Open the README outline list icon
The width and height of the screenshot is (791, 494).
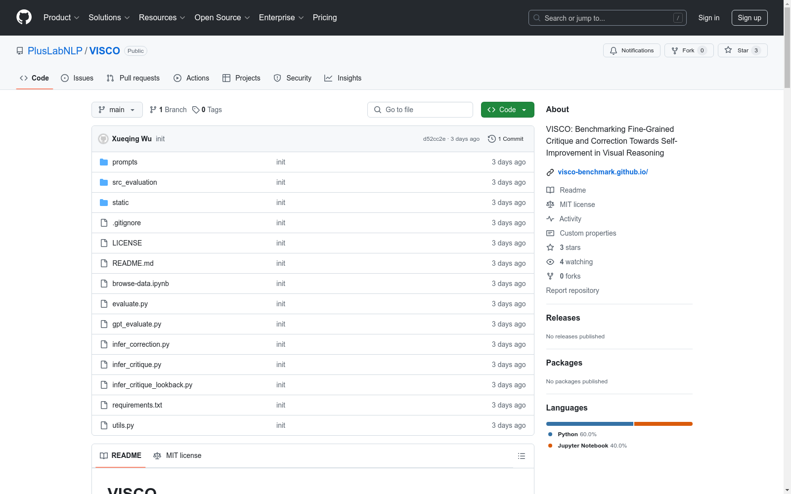pos(522,456)
